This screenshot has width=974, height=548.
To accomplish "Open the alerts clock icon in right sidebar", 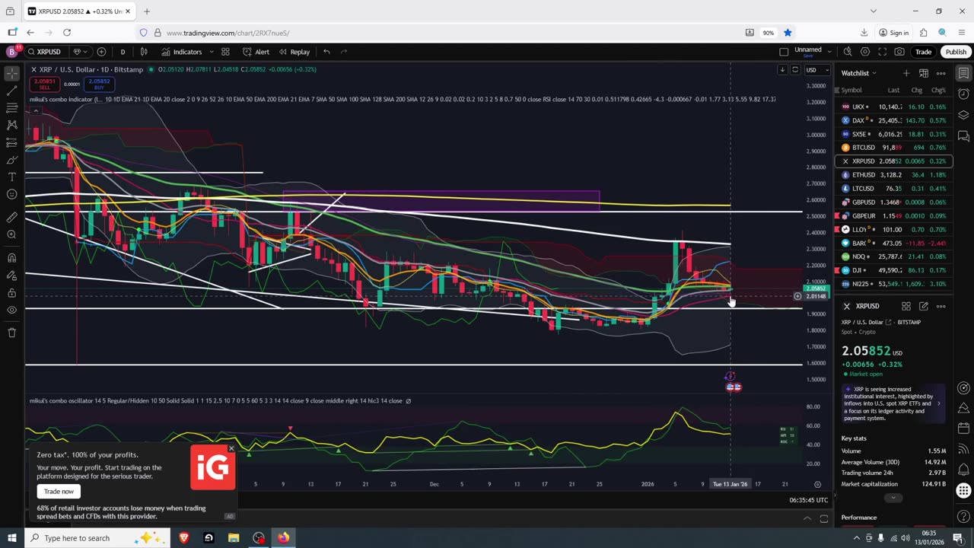I will pyautogui.click(x=963, y=94).
